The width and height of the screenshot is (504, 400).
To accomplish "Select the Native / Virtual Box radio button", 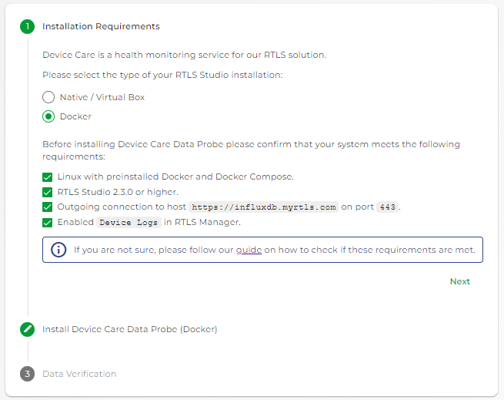I will point(48,97).
